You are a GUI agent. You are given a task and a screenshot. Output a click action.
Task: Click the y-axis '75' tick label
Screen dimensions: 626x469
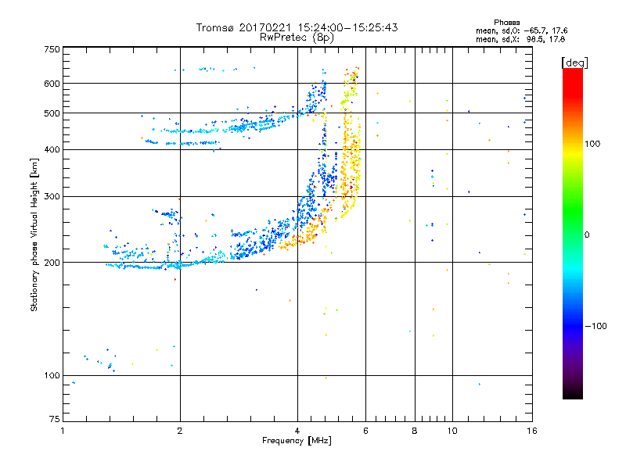tap(55, 419)
